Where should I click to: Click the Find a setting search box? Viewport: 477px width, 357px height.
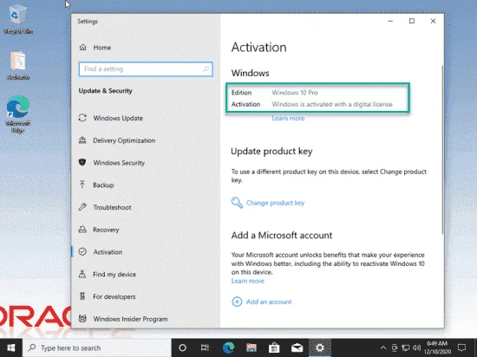click(146, 69)
